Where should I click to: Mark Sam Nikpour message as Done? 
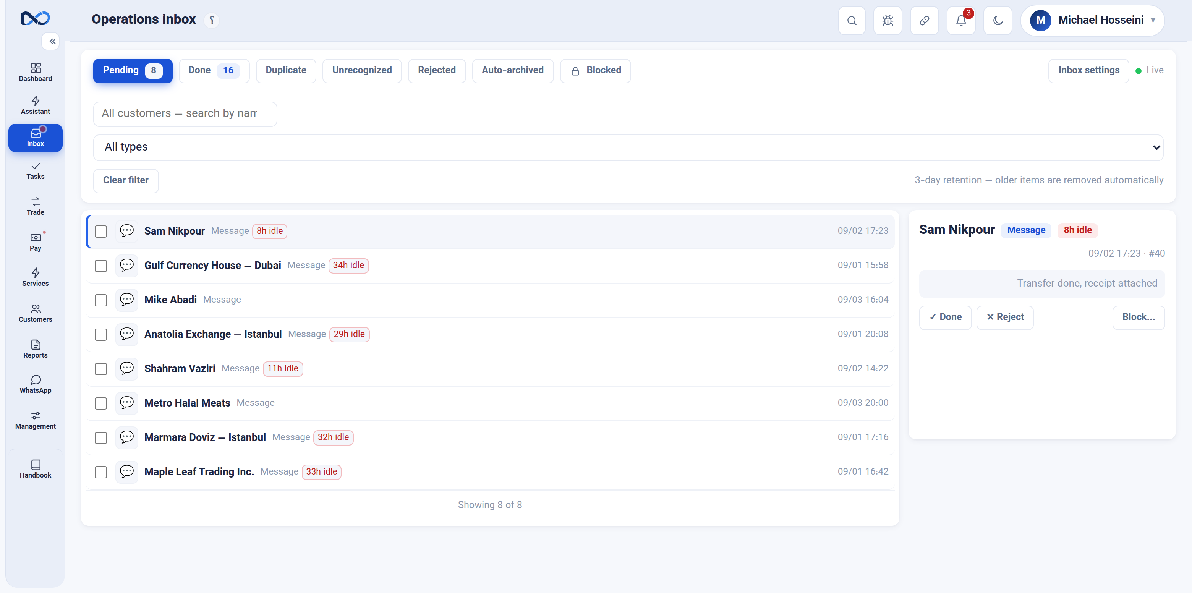coord(945,317)
